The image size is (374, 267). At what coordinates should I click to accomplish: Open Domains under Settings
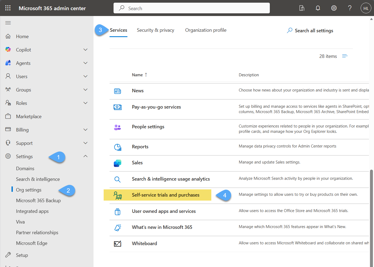tap(25, 169)
